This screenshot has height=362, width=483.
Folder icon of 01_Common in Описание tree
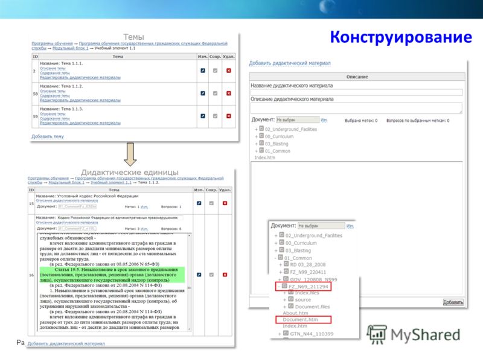click(x=261, y=150)
